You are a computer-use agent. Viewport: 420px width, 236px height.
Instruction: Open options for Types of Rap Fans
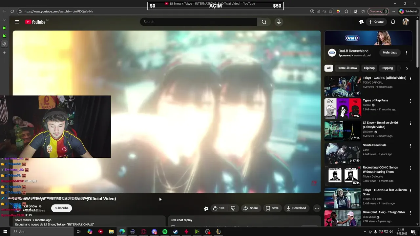(x=410, y=101)
